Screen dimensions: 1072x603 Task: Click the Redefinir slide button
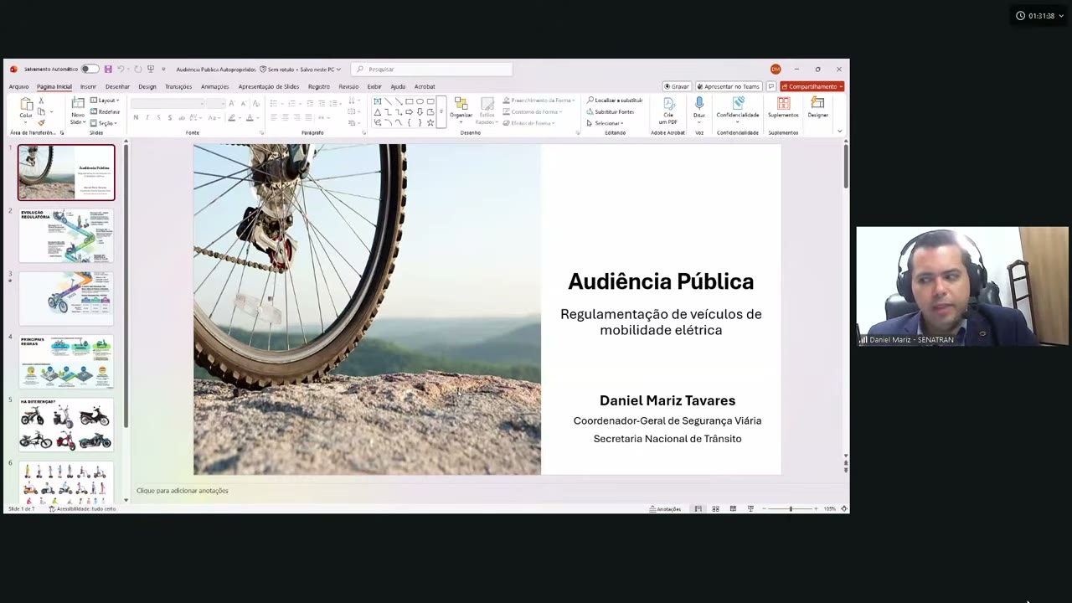tap(106, 112)
